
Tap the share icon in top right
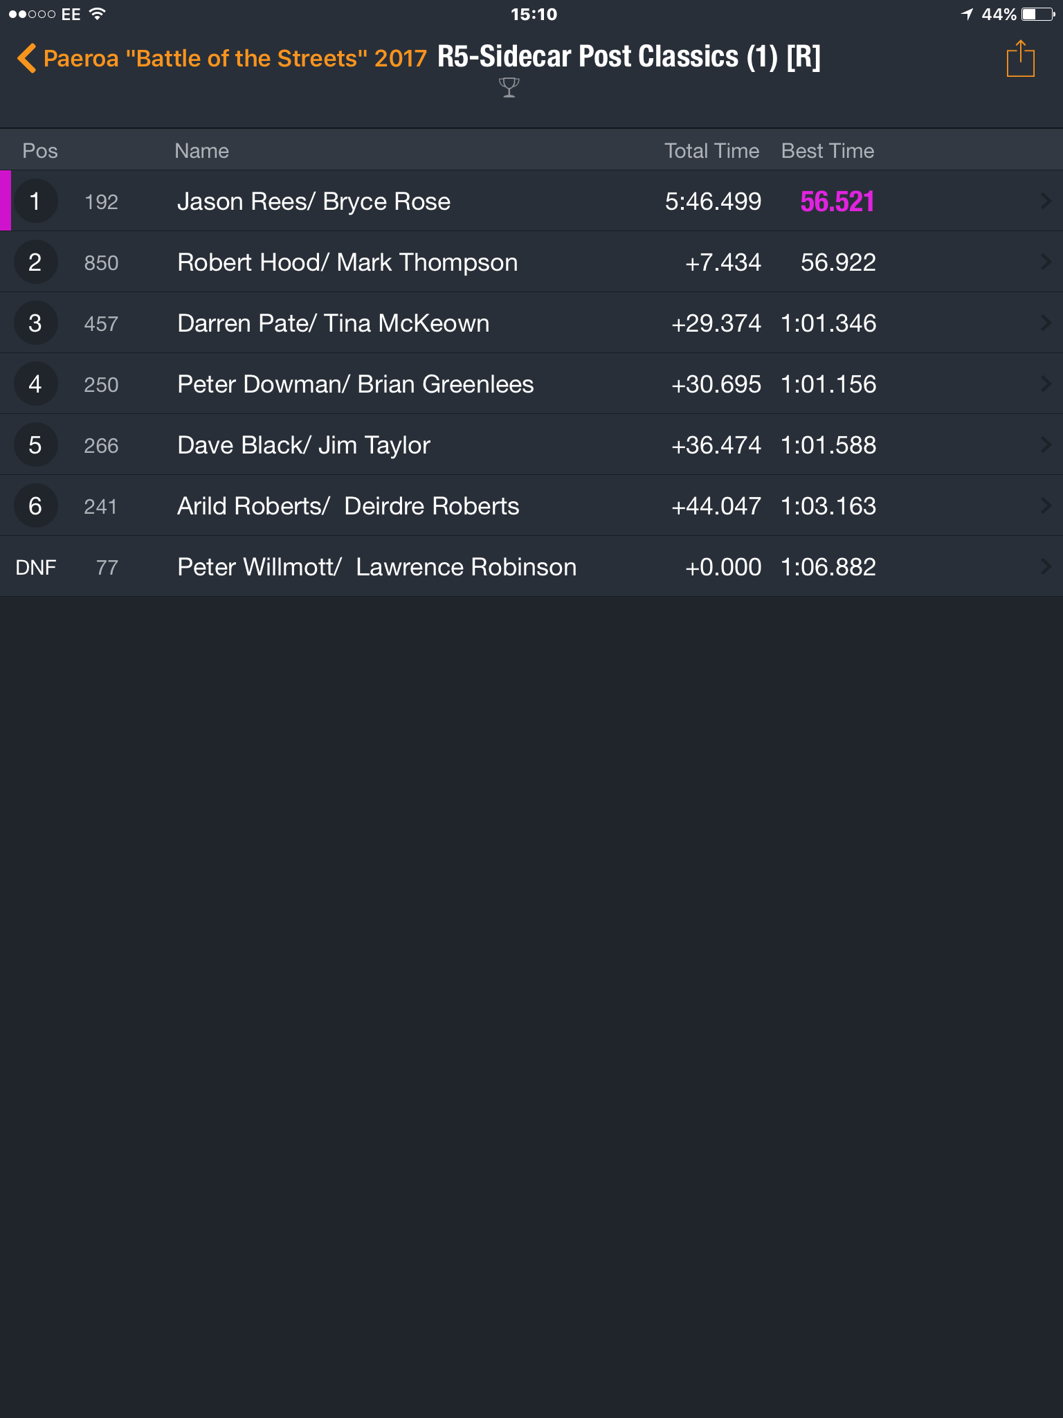(x=1020, y=59)
